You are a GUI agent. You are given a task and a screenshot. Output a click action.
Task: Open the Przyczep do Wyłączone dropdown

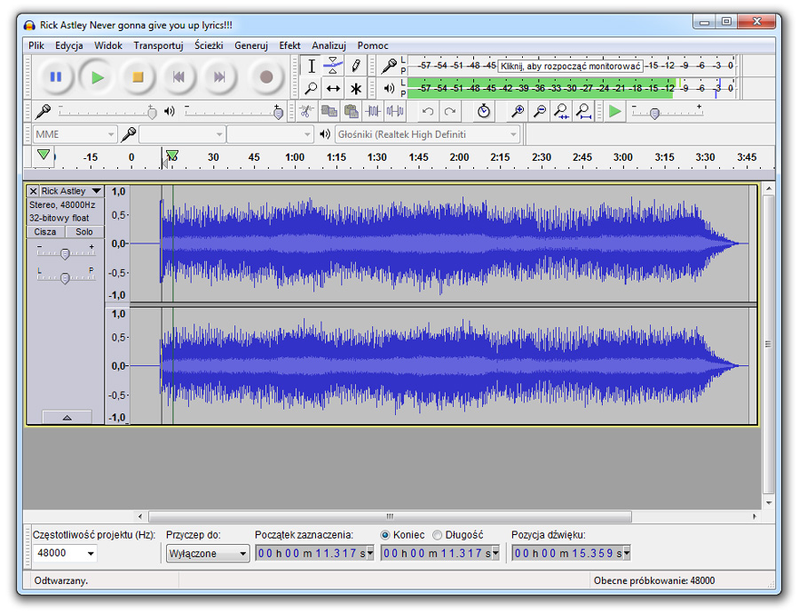(208, 554)
